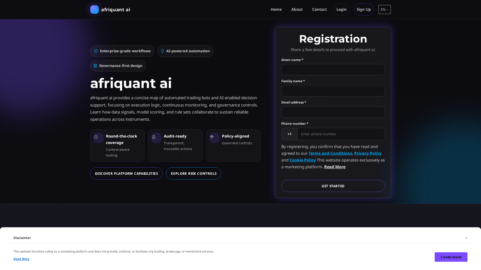Click the document icon on Audit-ready card
The height and width of the screenshot is (270, 481).
pos(154,137)
